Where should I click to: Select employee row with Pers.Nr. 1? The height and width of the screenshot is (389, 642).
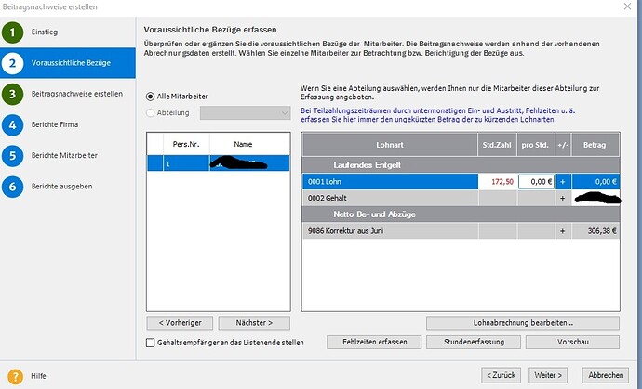tap(219, 163)
